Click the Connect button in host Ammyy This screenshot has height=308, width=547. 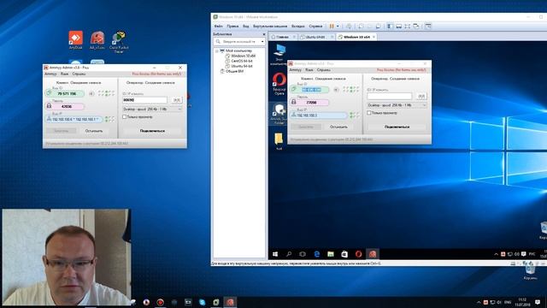[152, 131]
